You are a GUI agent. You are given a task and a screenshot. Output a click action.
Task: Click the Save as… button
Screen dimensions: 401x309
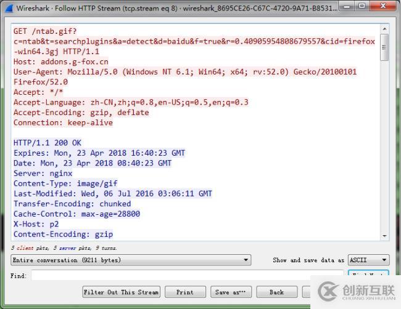[231, 292]
